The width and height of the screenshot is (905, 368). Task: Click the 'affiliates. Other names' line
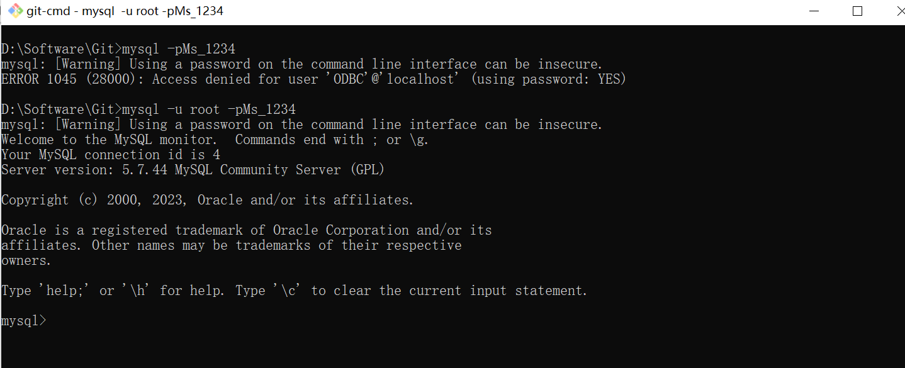[x=231, y=245]
